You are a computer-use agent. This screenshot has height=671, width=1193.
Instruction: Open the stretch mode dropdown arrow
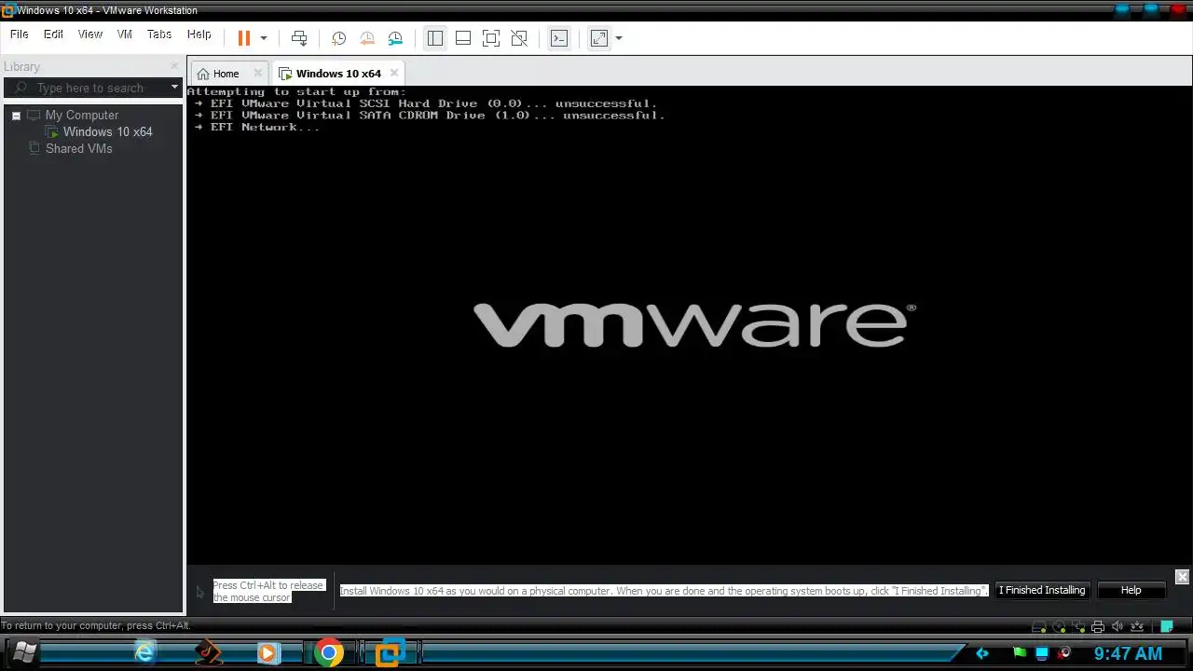pos(619,38)
